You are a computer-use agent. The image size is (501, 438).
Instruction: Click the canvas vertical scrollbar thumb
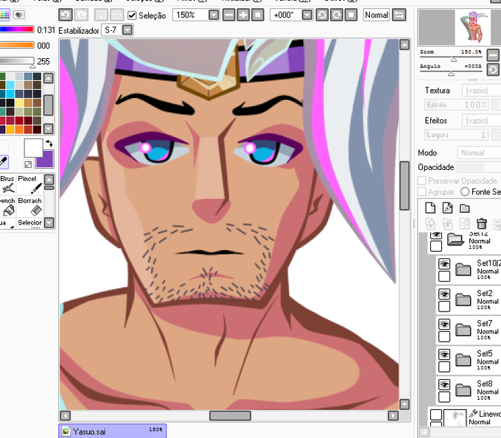[404, 186]
